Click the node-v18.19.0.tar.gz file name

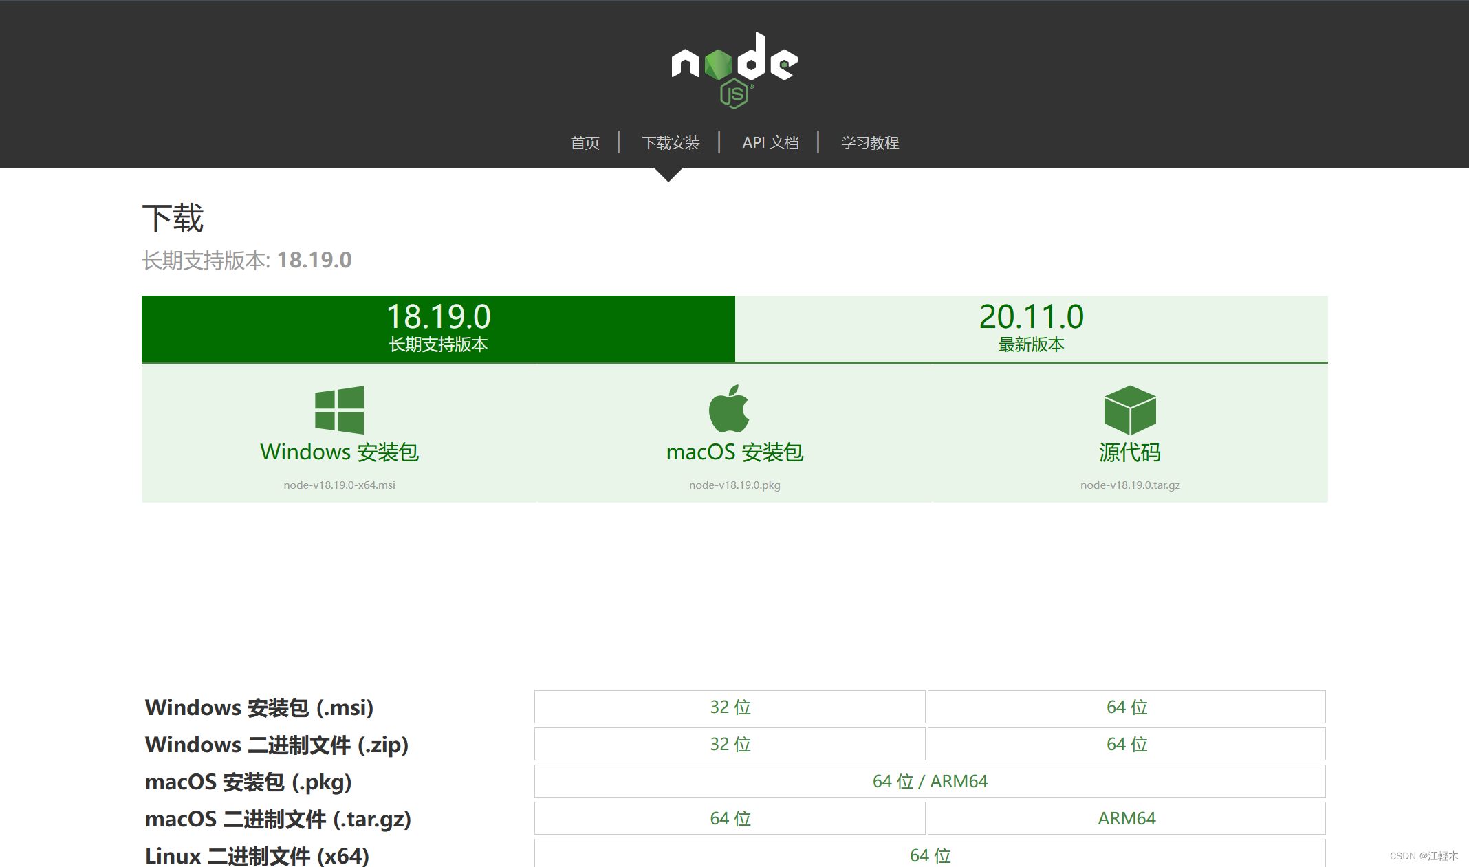point(1130,485)
